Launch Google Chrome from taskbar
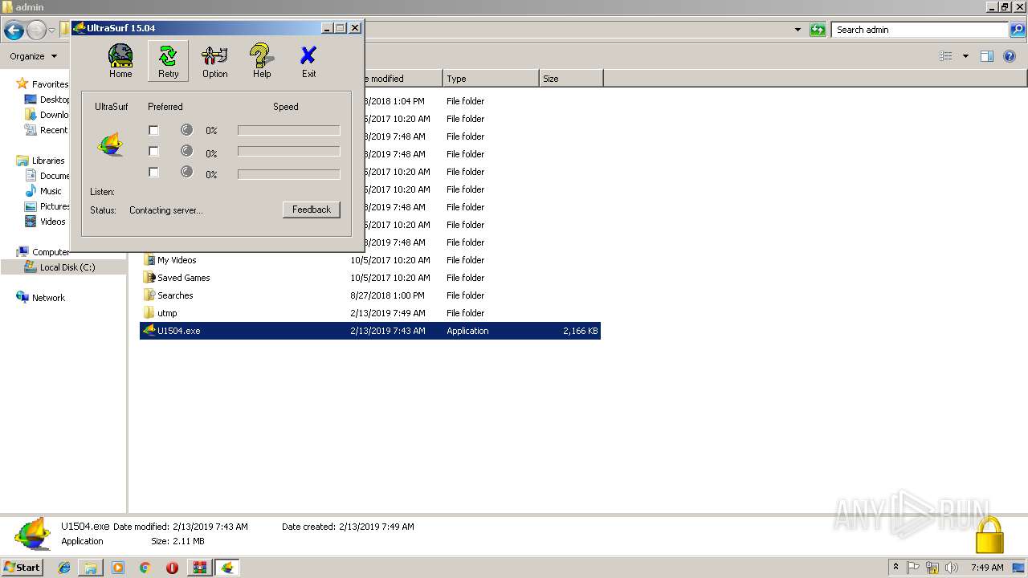 point(145,568)
